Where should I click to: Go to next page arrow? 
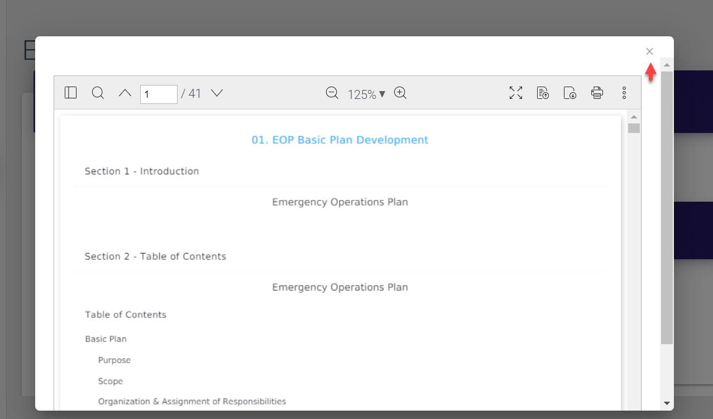click(x=217, y=93)
